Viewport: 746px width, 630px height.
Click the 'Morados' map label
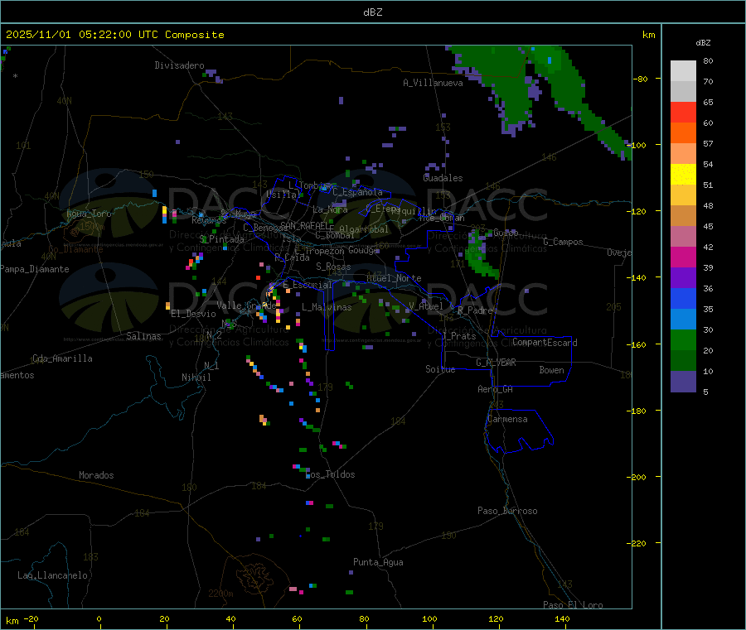tap(96, 475)
